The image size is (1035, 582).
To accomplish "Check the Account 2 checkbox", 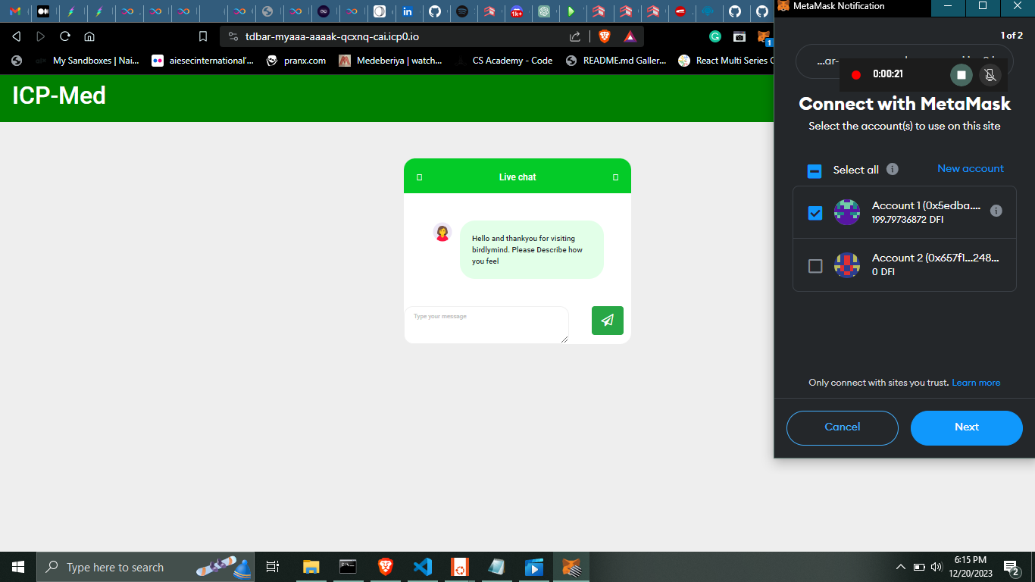I will 815,266.
